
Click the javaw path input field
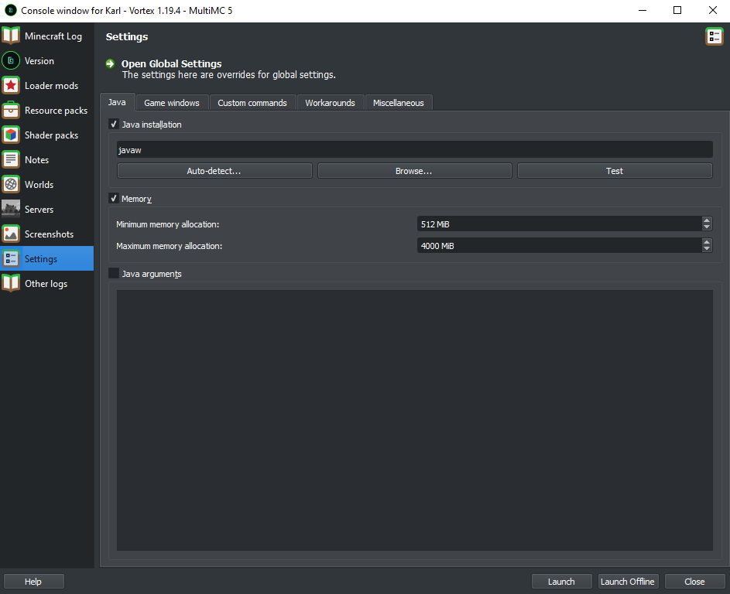414,149
